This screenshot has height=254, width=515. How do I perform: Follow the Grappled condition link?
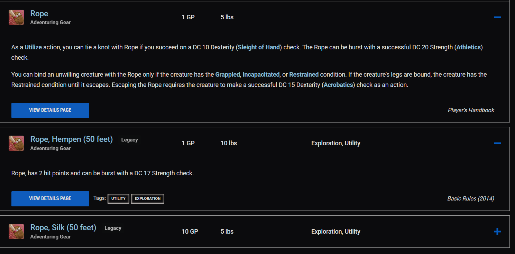(227, 75)
